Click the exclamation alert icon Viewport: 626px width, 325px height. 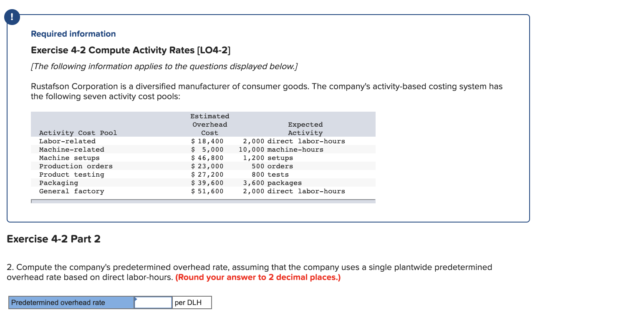[x=12, y=17]
